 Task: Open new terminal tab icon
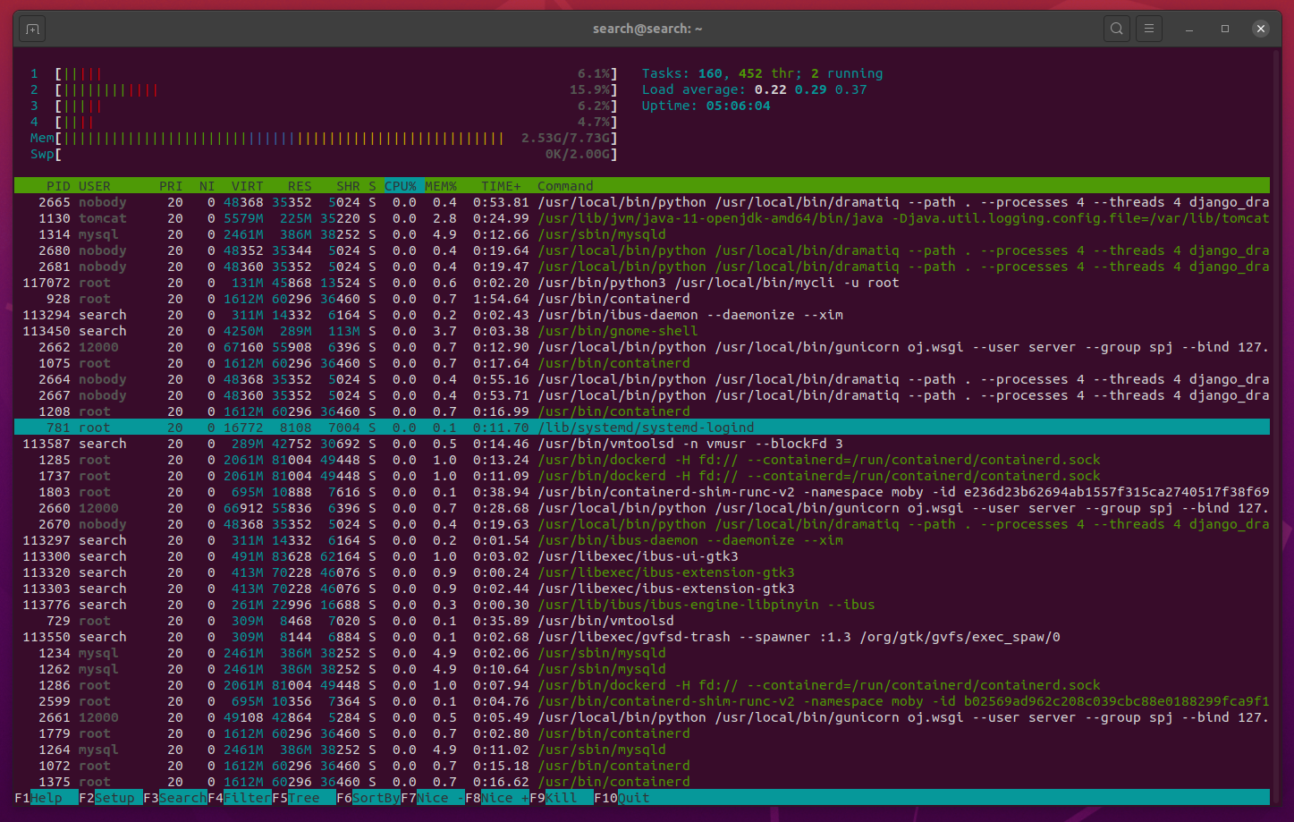(32, 29)
